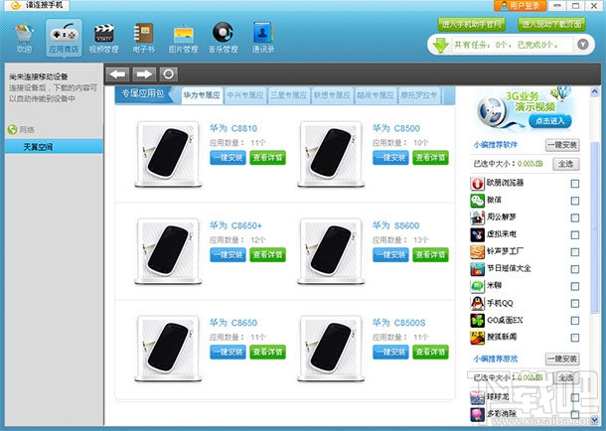Check the 虚拟来电 checkbox
Image resolution: width=606 pixels, height=431 pixels.
(575, 234)
